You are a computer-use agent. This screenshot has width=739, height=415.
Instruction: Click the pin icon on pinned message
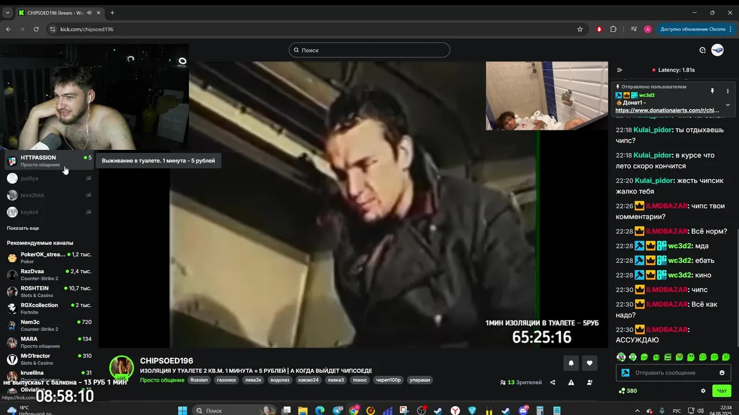(712, 91)
